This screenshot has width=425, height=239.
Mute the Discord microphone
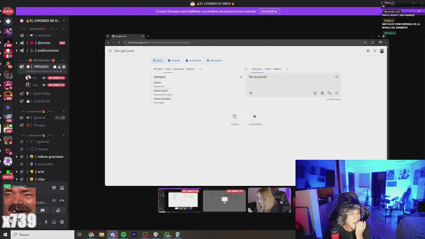tap(46, 222)
